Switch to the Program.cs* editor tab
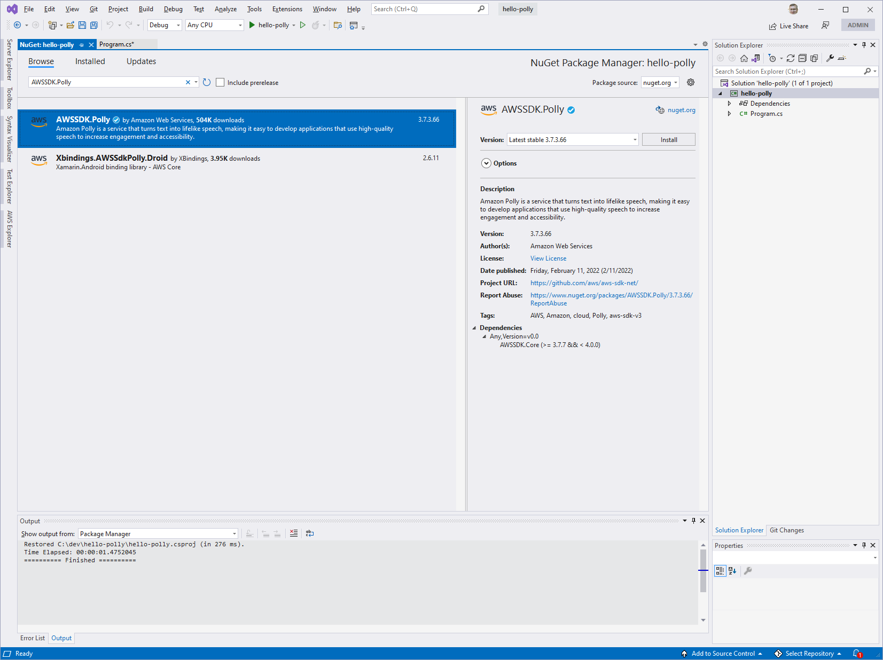 116,44
